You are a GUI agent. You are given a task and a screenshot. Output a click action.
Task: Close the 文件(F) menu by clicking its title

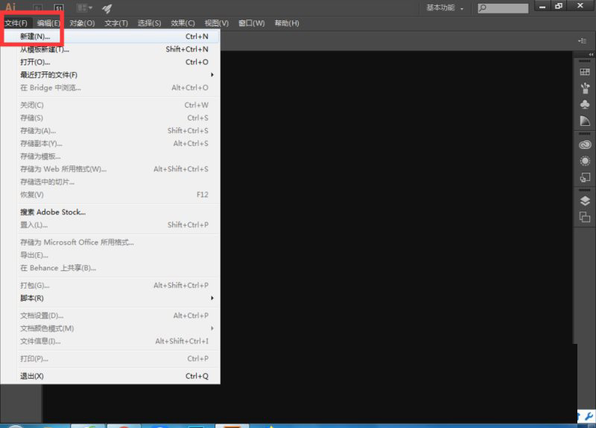16,23
